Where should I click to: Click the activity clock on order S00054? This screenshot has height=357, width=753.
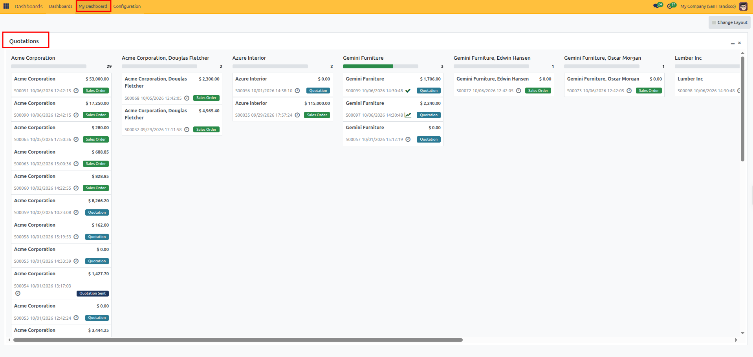18,293
